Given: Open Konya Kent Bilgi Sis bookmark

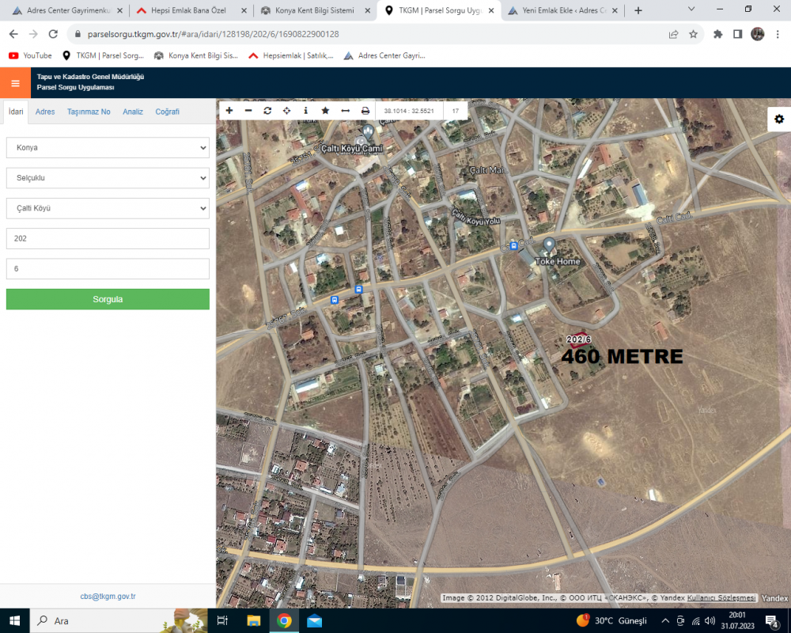Looking at the screenshot, I should (195, 55).
